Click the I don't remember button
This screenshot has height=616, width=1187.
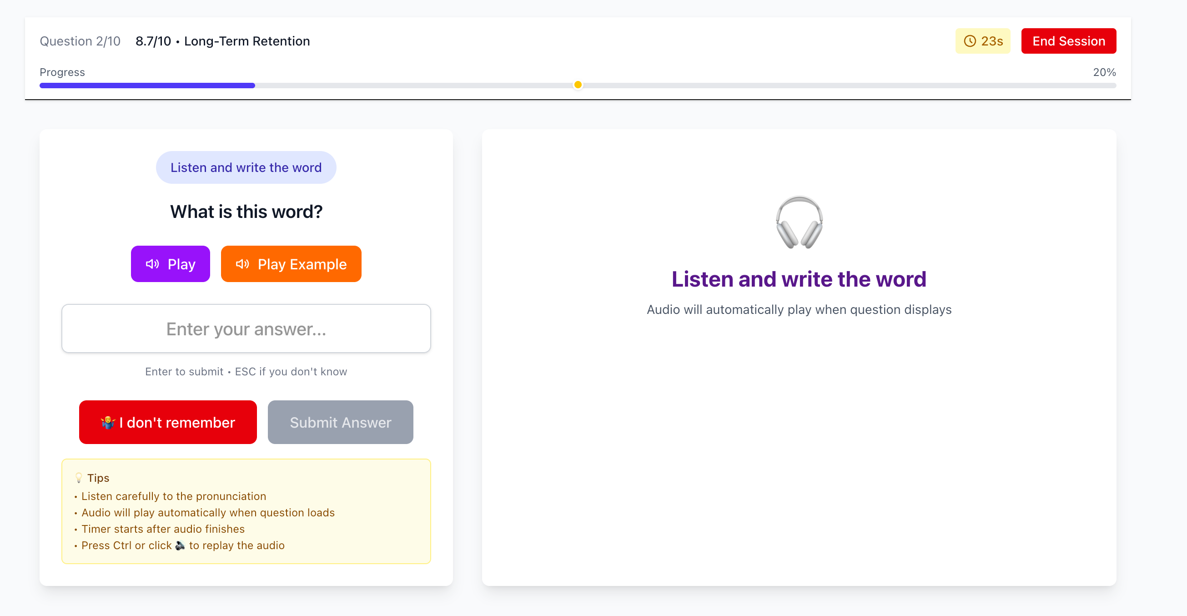click(x=168, y=422)
